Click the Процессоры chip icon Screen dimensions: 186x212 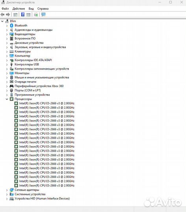(x=11, y=99)
